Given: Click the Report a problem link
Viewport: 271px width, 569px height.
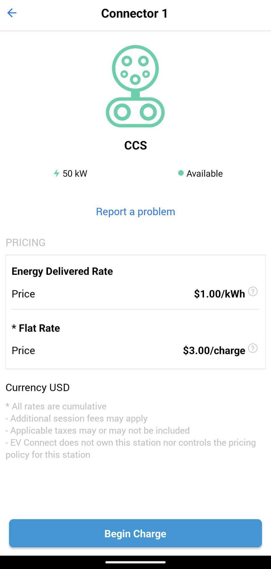Looking at the screenshot, I should [x=135, y=212].
